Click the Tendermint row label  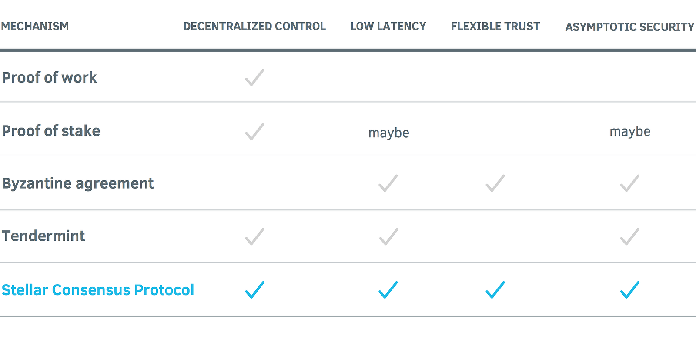(x=43, y=236)
